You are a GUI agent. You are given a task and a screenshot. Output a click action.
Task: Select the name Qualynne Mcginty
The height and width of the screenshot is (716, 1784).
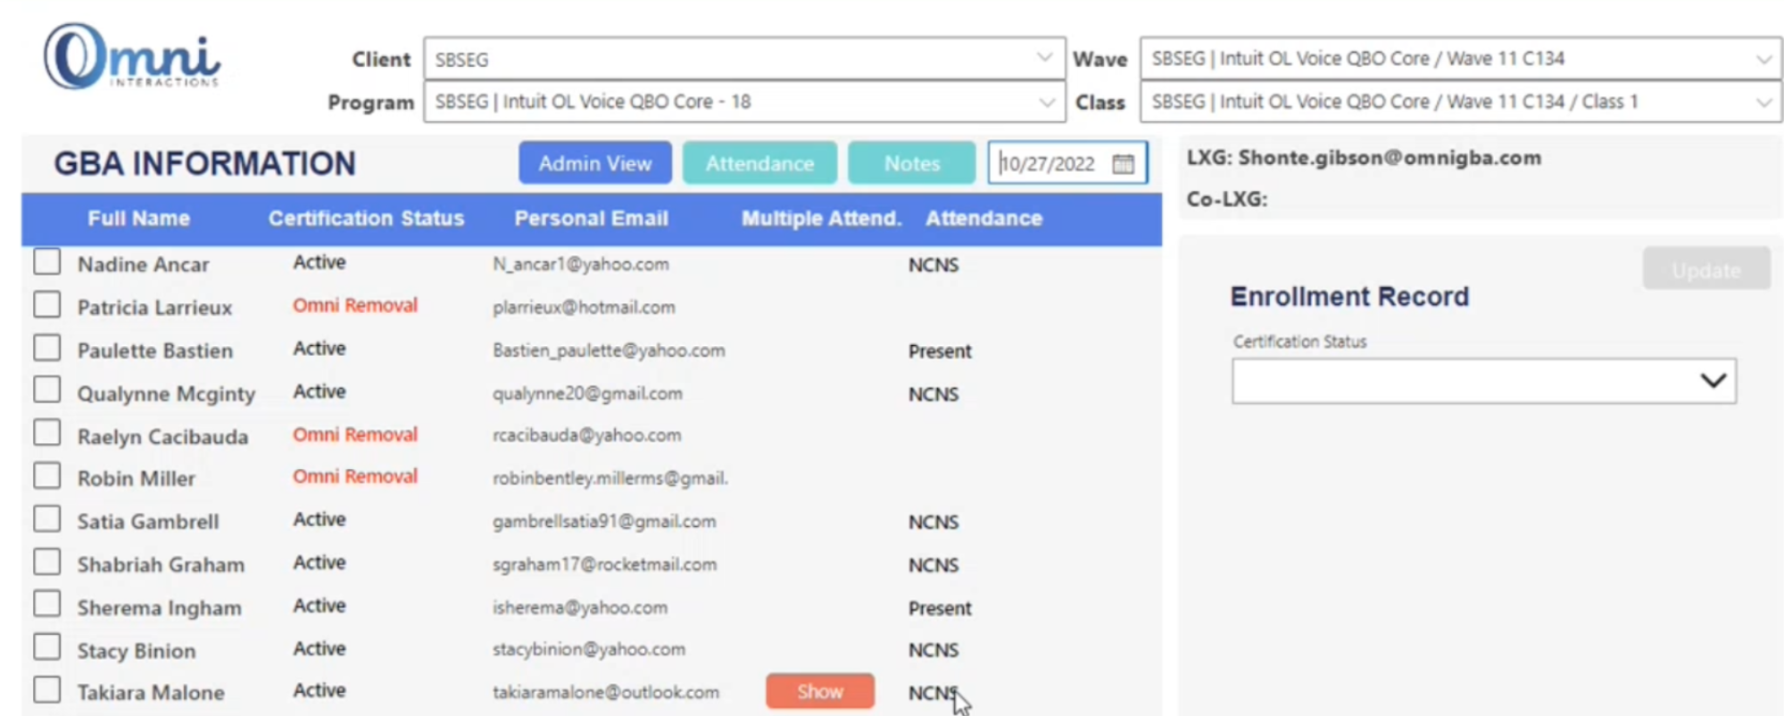pos(166,393)
